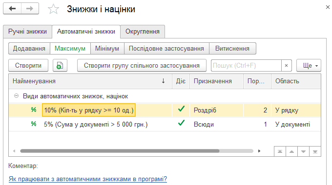Viewport: 332px width, 185px height.
Task: Click the Всюди cell
Action: (x=216, y=124)
